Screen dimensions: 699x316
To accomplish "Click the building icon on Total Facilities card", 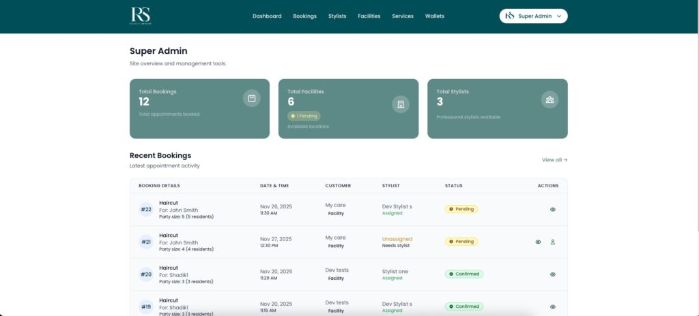I will [401, 104].
